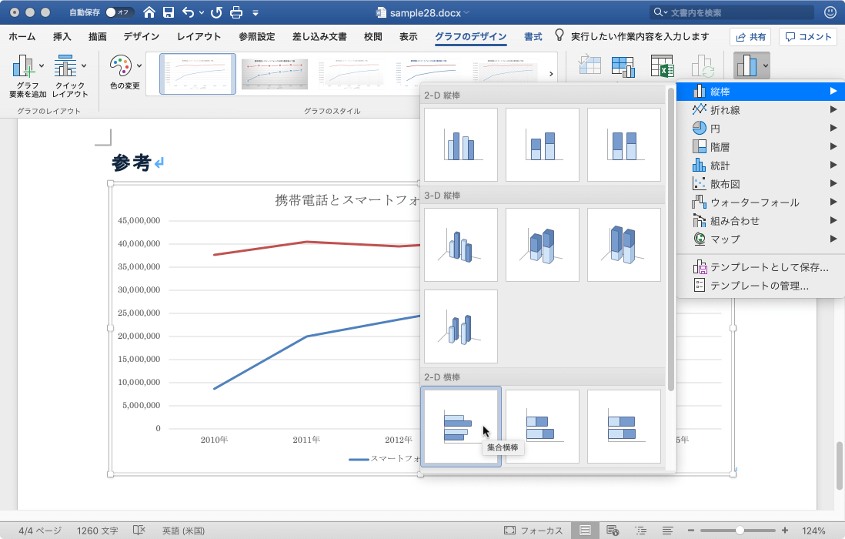Click the コメント button
Image resolution: width=845 pixels, height=539 pixels.
808,37
